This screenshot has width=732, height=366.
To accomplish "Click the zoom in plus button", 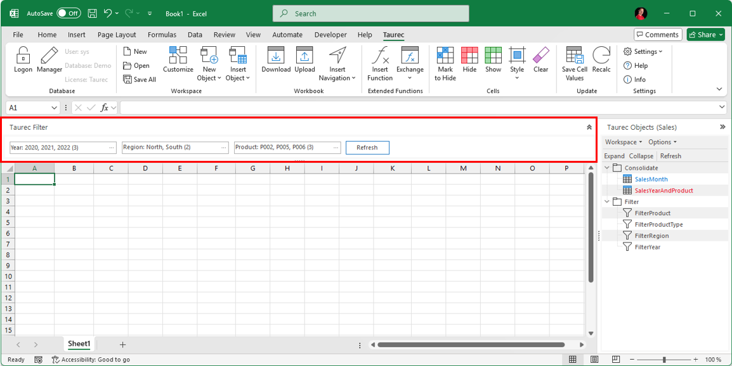I will click(x=695, y=360).
